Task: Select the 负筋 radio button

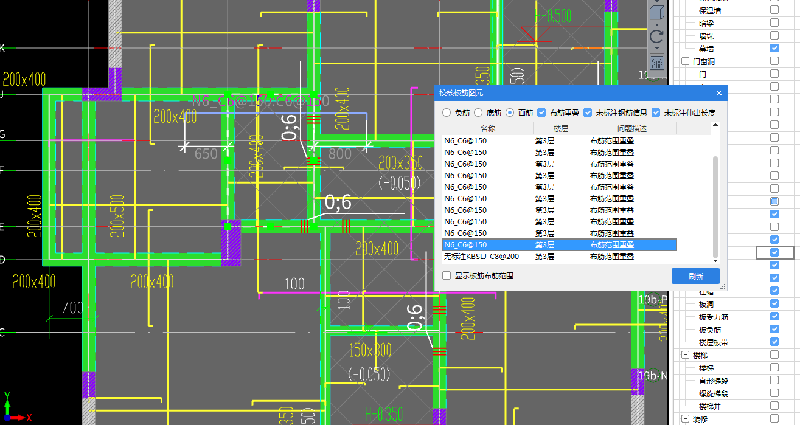Action: [447, 112]
